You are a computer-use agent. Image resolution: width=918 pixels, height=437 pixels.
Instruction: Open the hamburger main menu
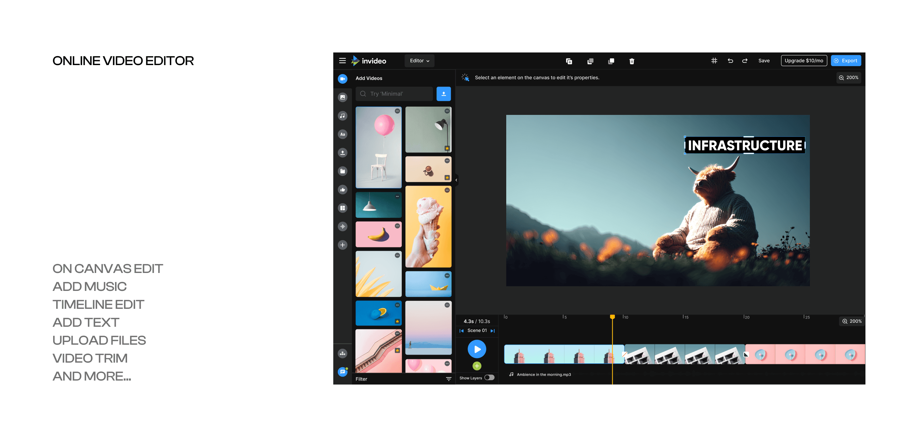coord(342,61)
